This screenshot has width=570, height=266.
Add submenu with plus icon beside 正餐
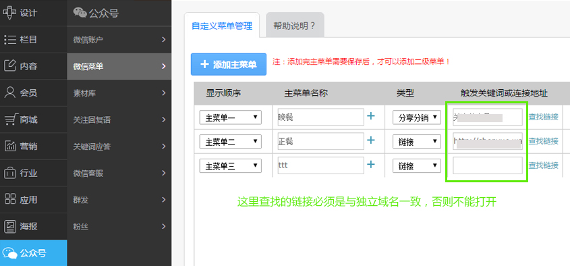pyautogui.click(x=371, y=140)
